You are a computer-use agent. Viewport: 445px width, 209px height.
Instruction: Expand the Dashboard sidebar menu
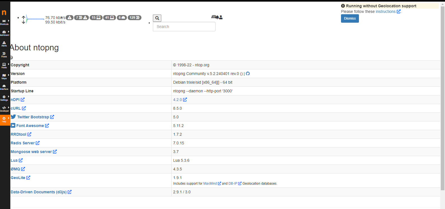(4, 33)
